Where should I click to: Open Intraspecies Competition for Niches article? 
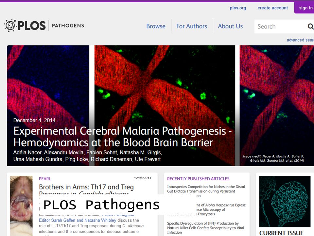206,191
